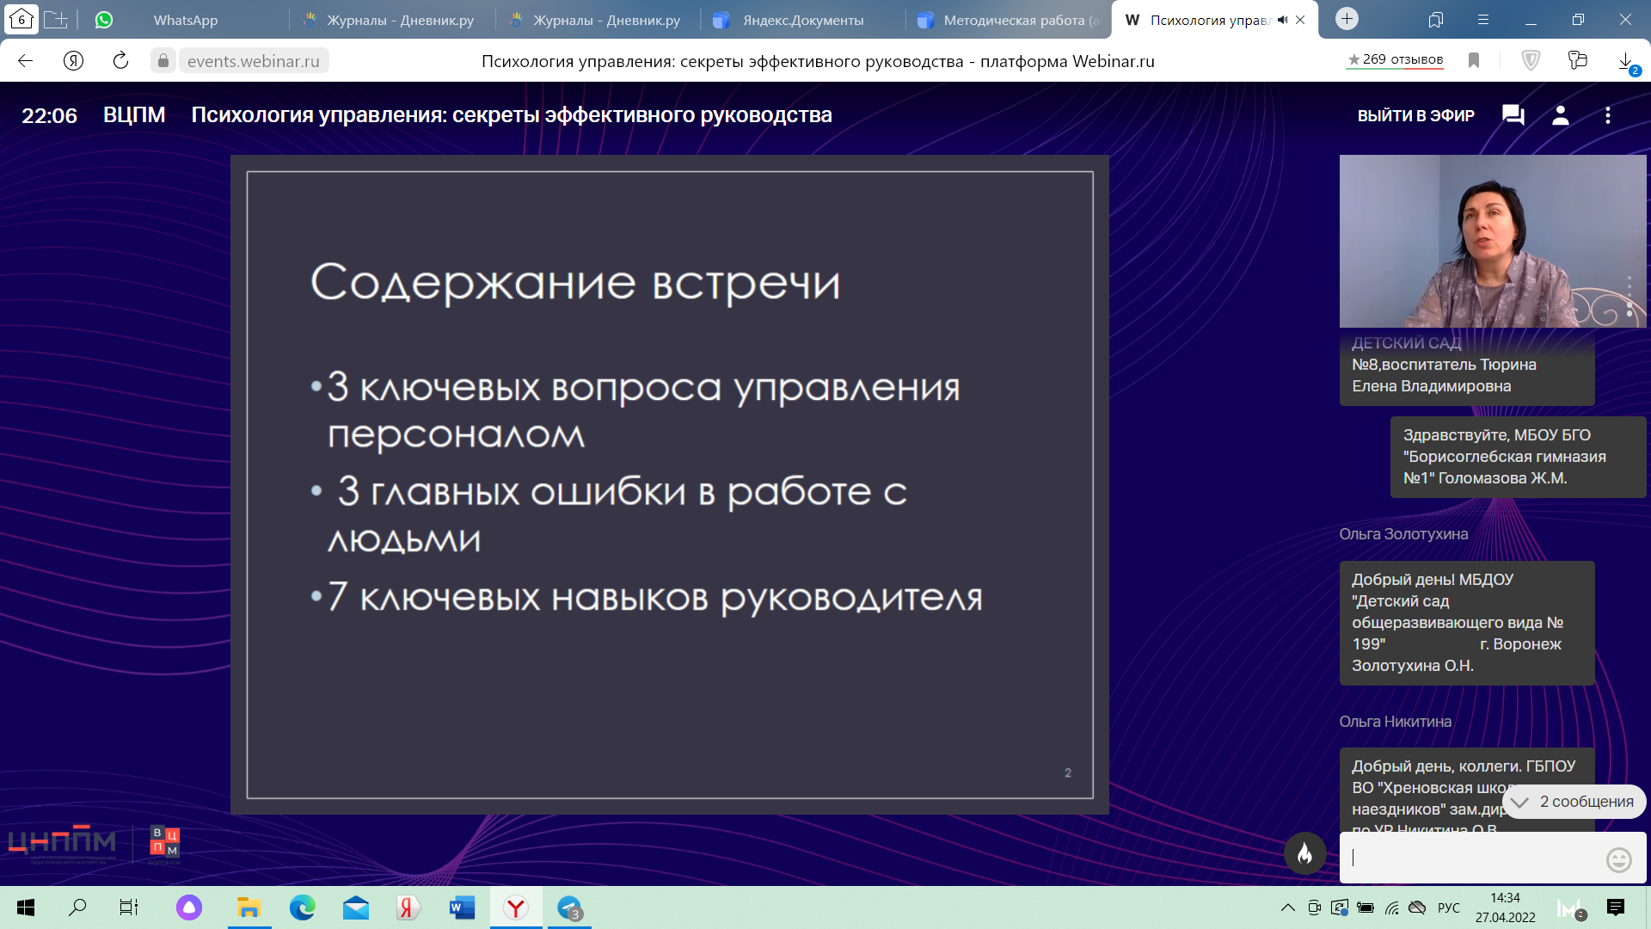The height and width of the screenshot is (929, 1651).
Task: Mute the tab via speaker icon
Action: pos(1282,20)
